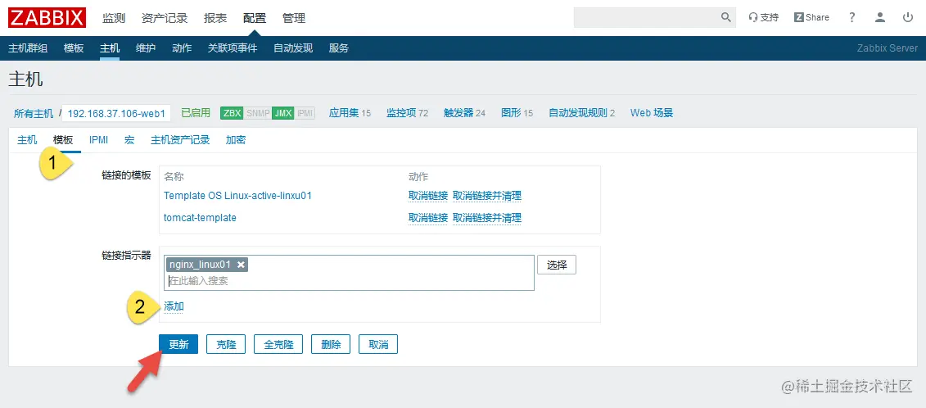Switch to the 宏 tab
Viewport: 926px width, 408px height.
[129, 140]
